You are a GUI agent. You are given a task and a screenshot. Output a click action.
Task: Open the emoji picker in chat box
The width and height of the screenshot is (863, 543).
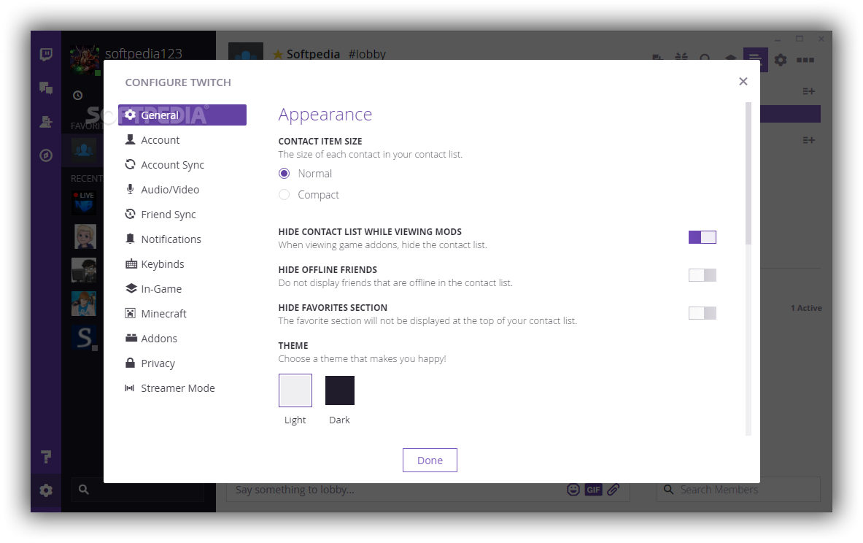573,490
